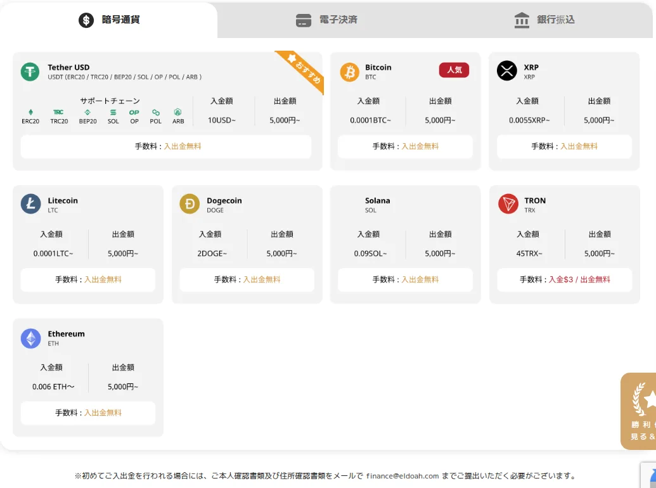Image resolution: width=656 pixels, height=488 pixels.
Task: Click the Bitcoin title text
Action: [x=378, y=67]
